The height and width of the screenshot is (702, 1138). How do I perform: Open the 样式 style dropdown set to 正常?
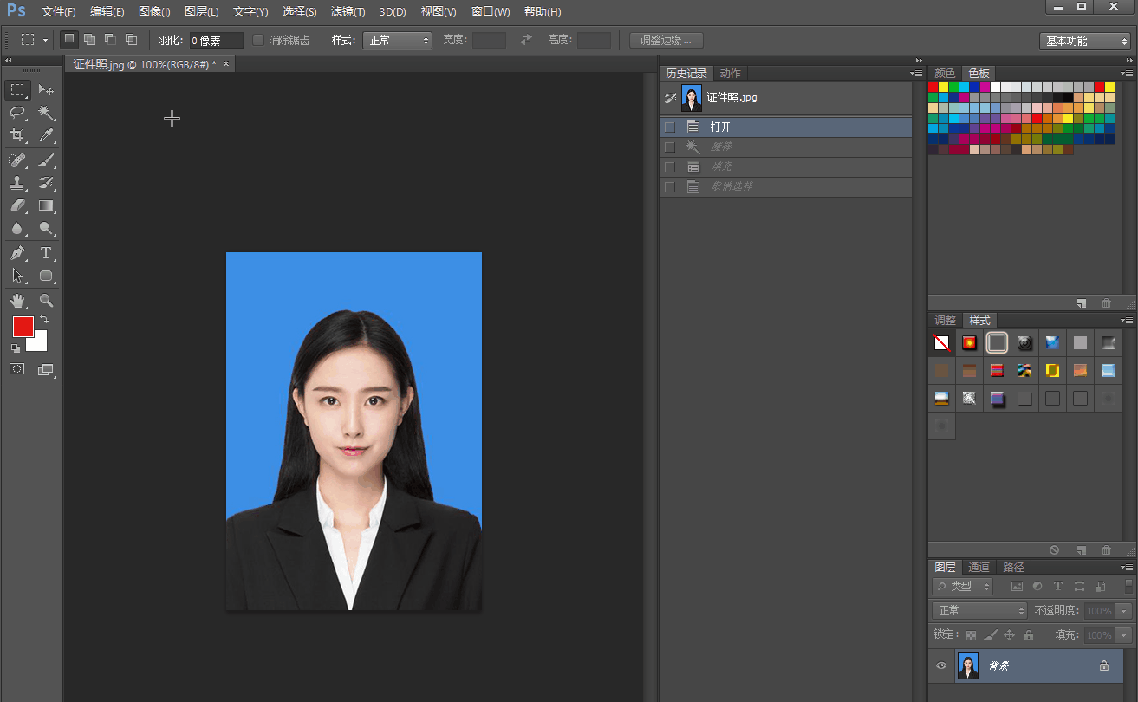(x=397, y=40)
